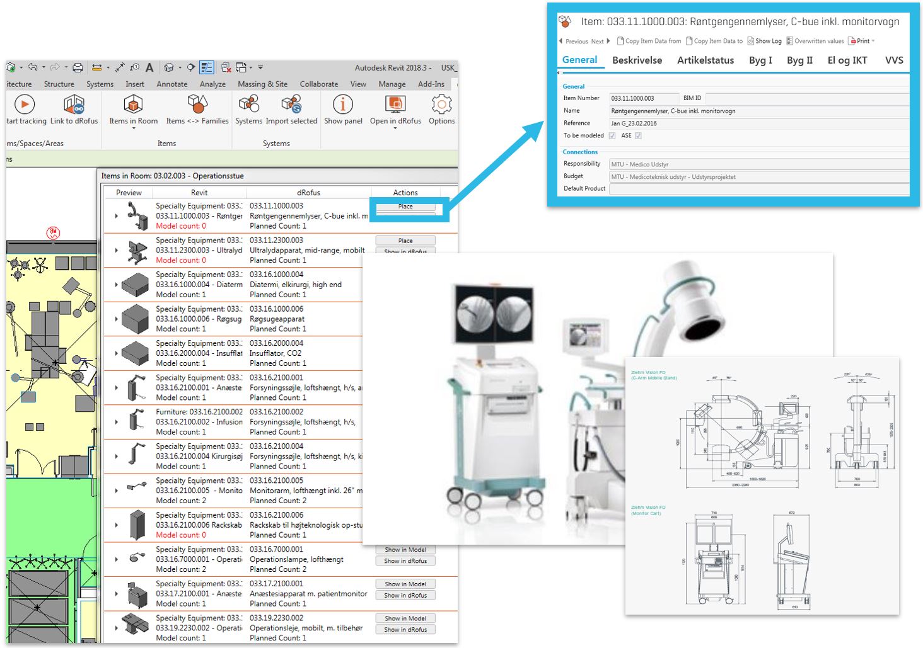The image size is (923, 648).
Task: Click the Reference field with Jan G_23.02.2016
Action: click(x=759, y=123)
